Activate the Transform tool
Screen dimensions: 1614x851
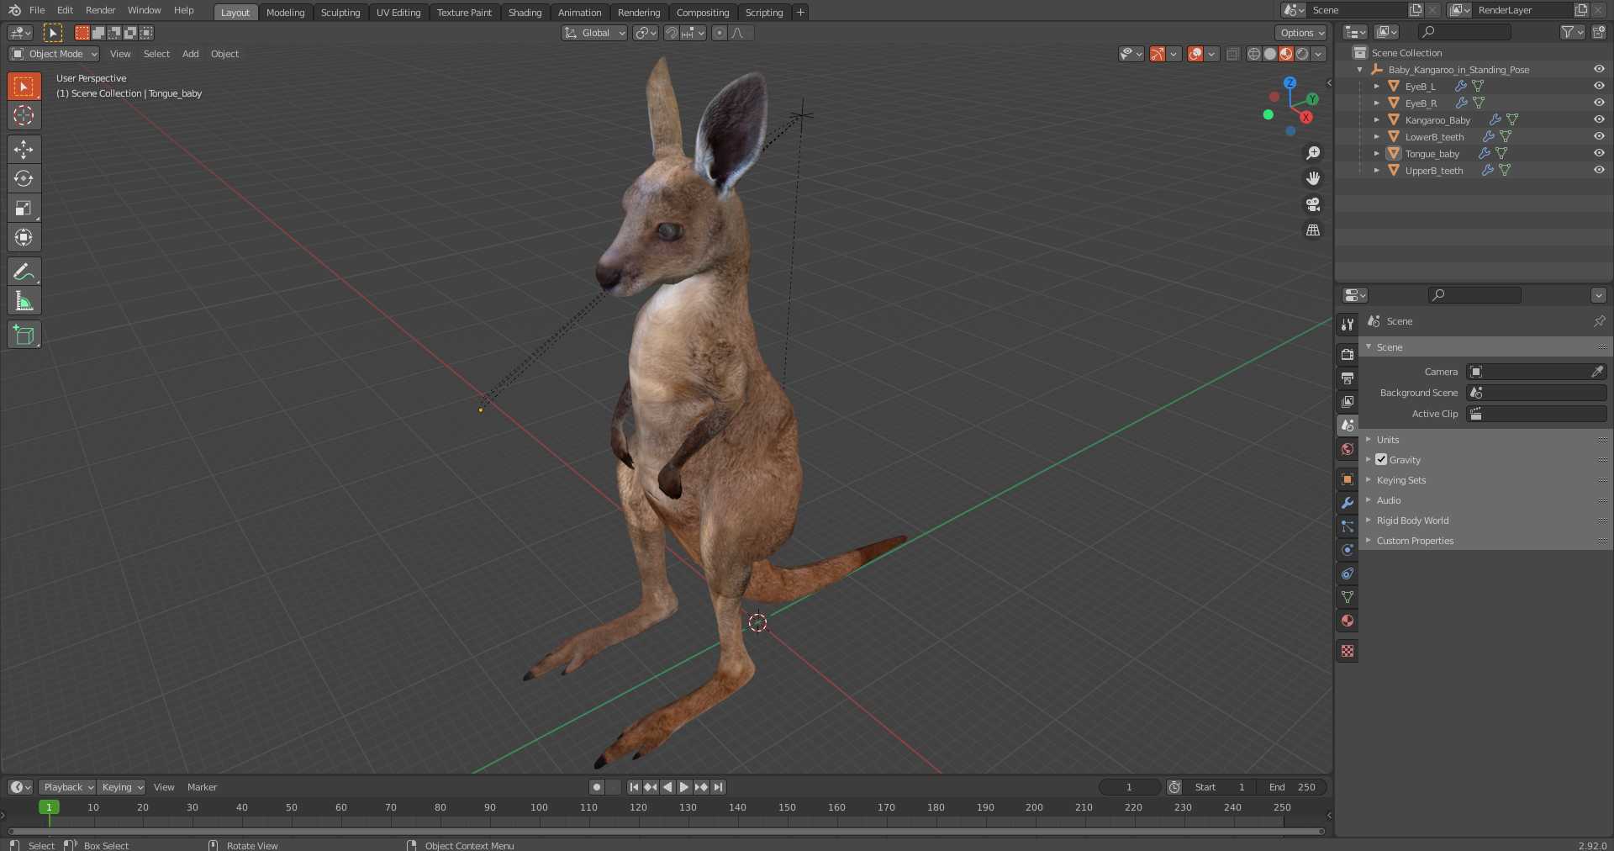(x=24, y=237)
